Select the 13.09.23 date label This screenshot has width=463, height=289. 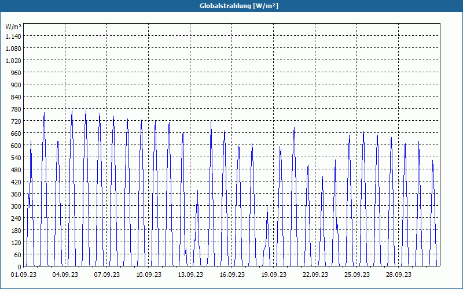tap(190, 275)
